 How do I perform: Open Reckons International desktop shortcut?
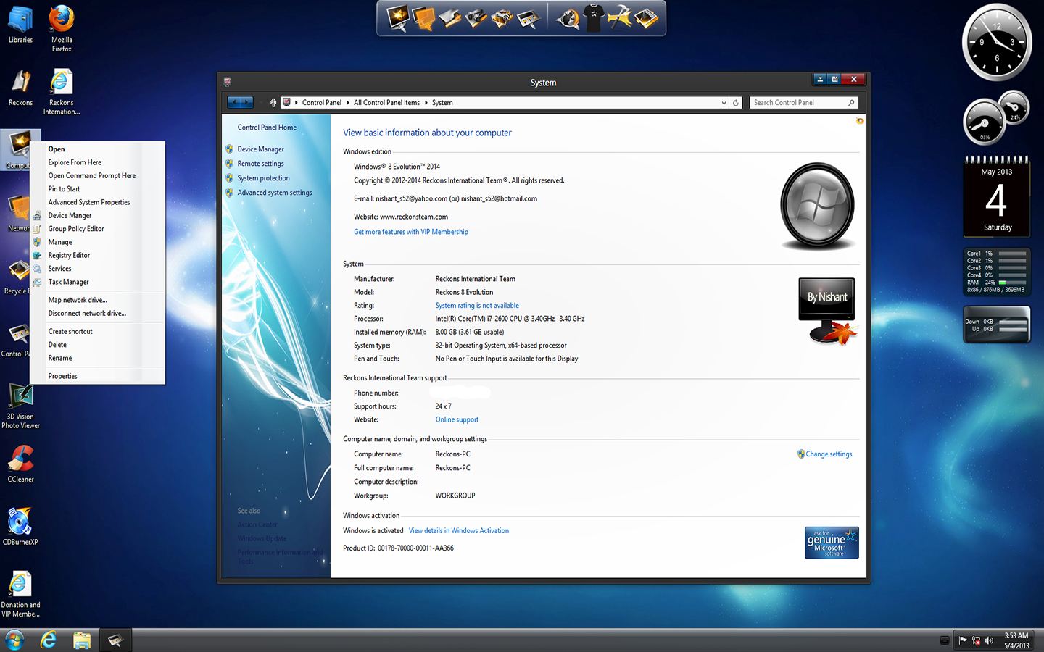point(62,92)
